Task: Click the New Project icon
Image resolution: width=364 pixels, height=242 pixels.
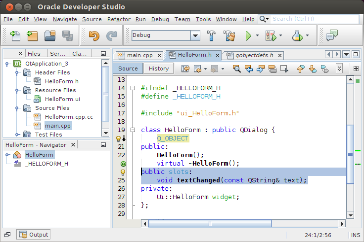Action: pos(32,35)
